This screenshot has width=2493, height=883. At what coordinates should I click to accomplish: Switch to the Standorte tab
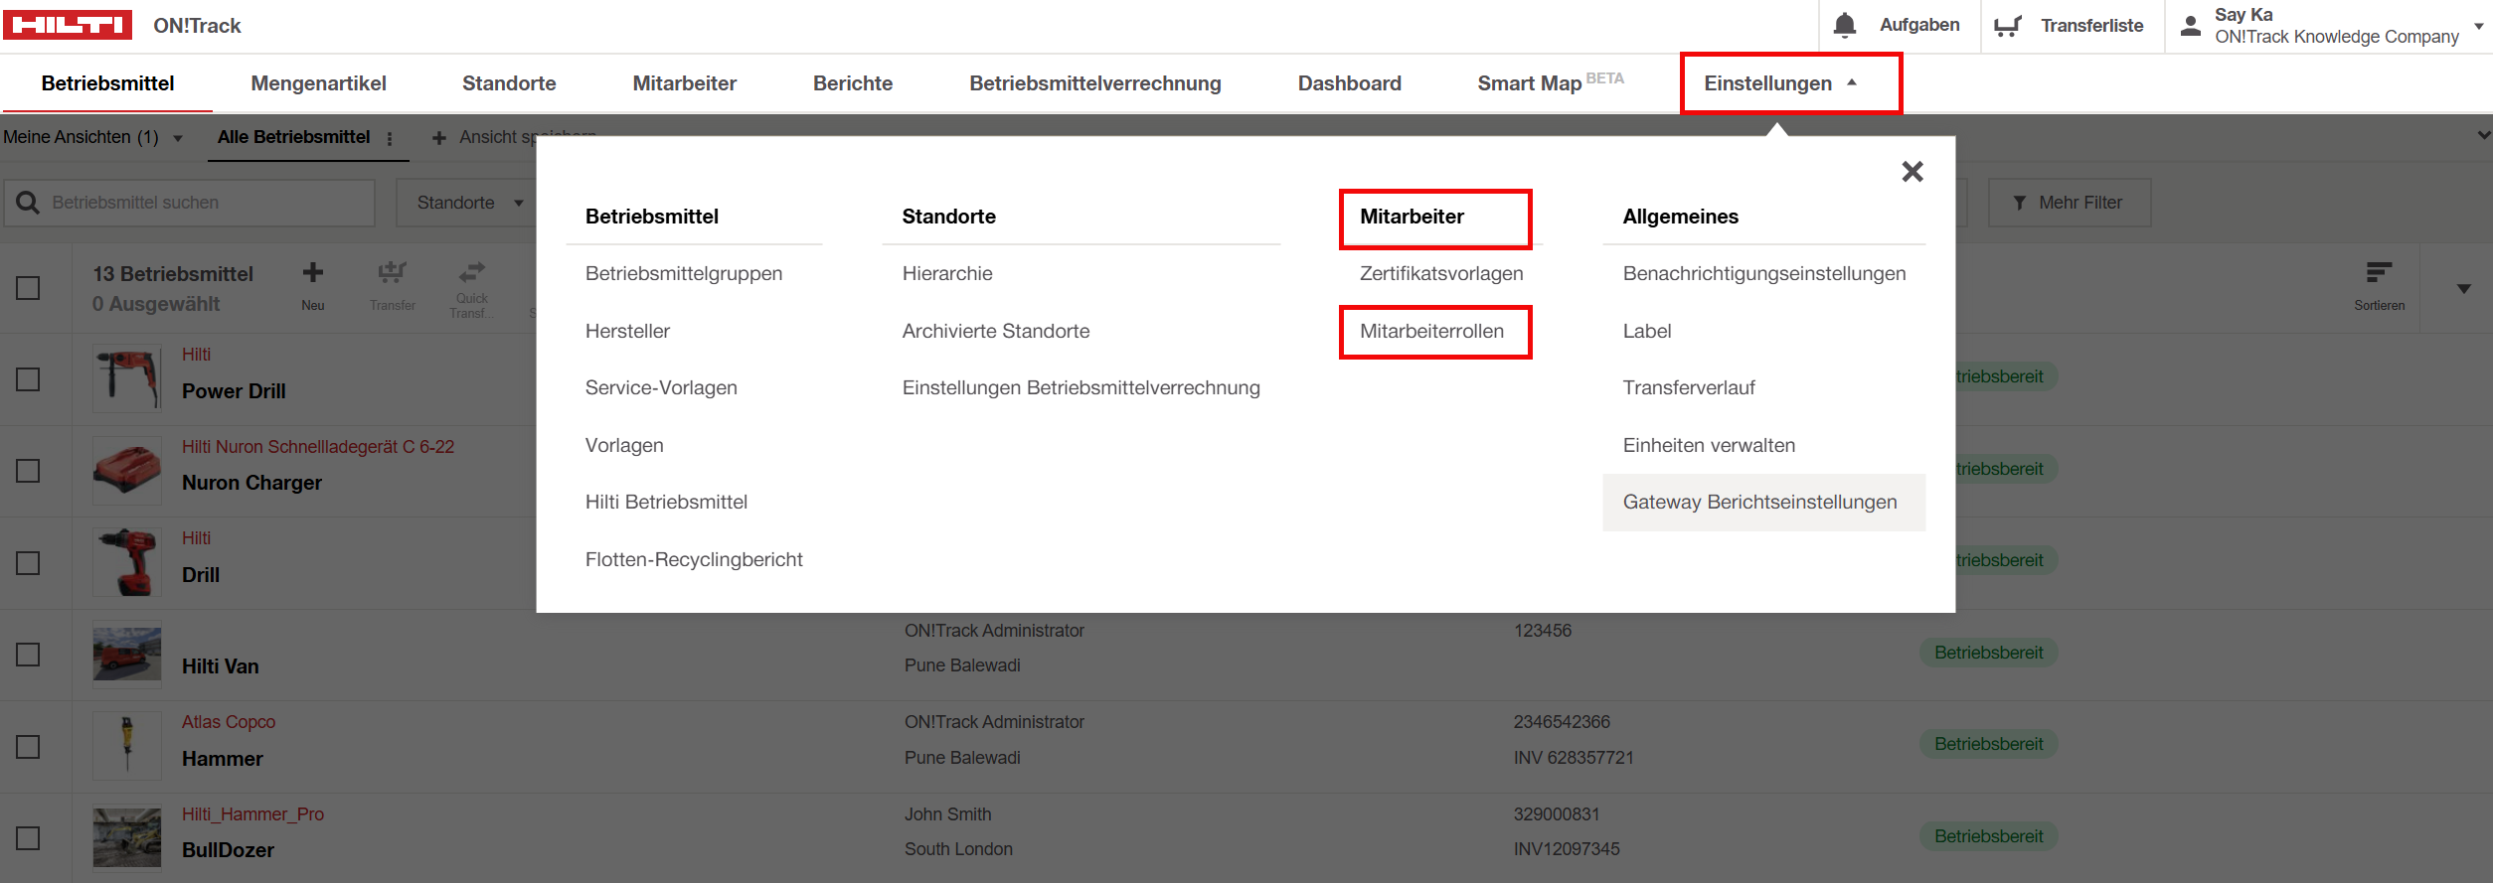509,83
